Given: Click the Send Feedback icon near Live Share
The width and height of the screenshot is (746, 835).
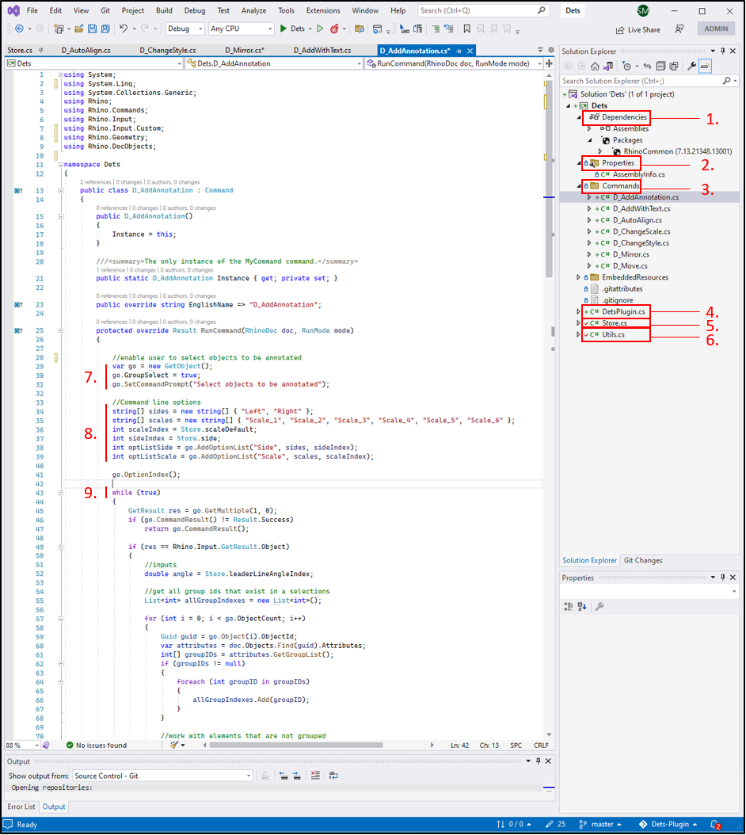Looking at the screenshot, I should [679, 29].
